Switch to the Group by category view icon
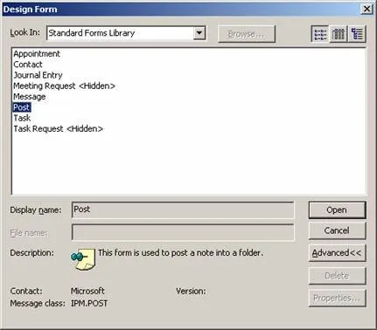Viewport: 377px width, 330px height. click(357, 34)
